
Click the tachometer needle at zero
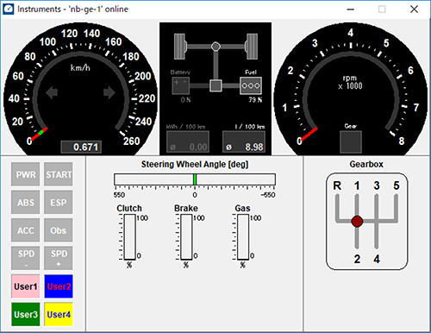point(309,134)
